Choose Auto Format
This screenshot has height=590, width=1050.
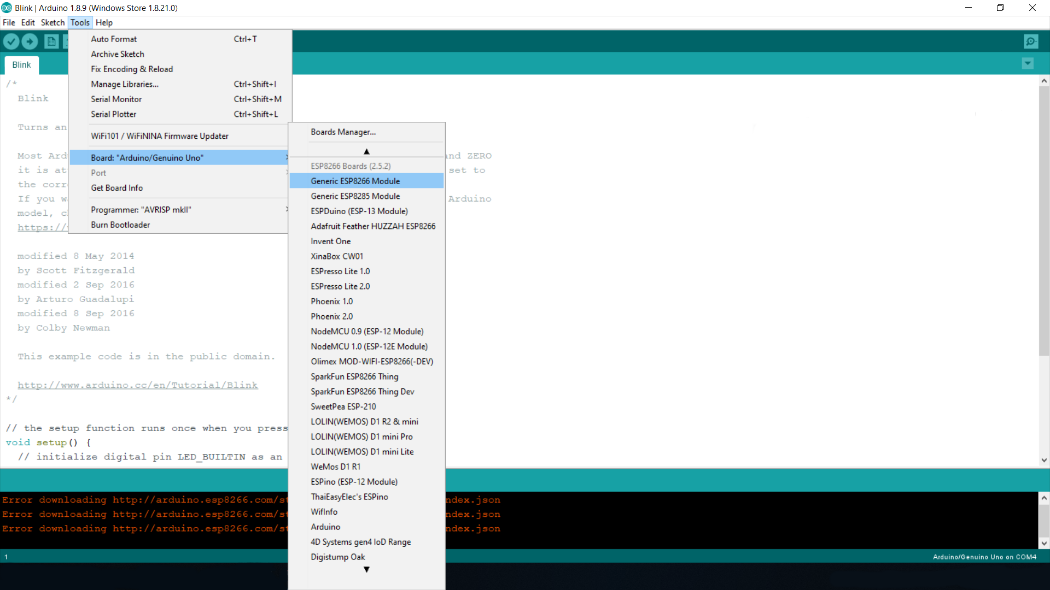[x=180, y=39]
